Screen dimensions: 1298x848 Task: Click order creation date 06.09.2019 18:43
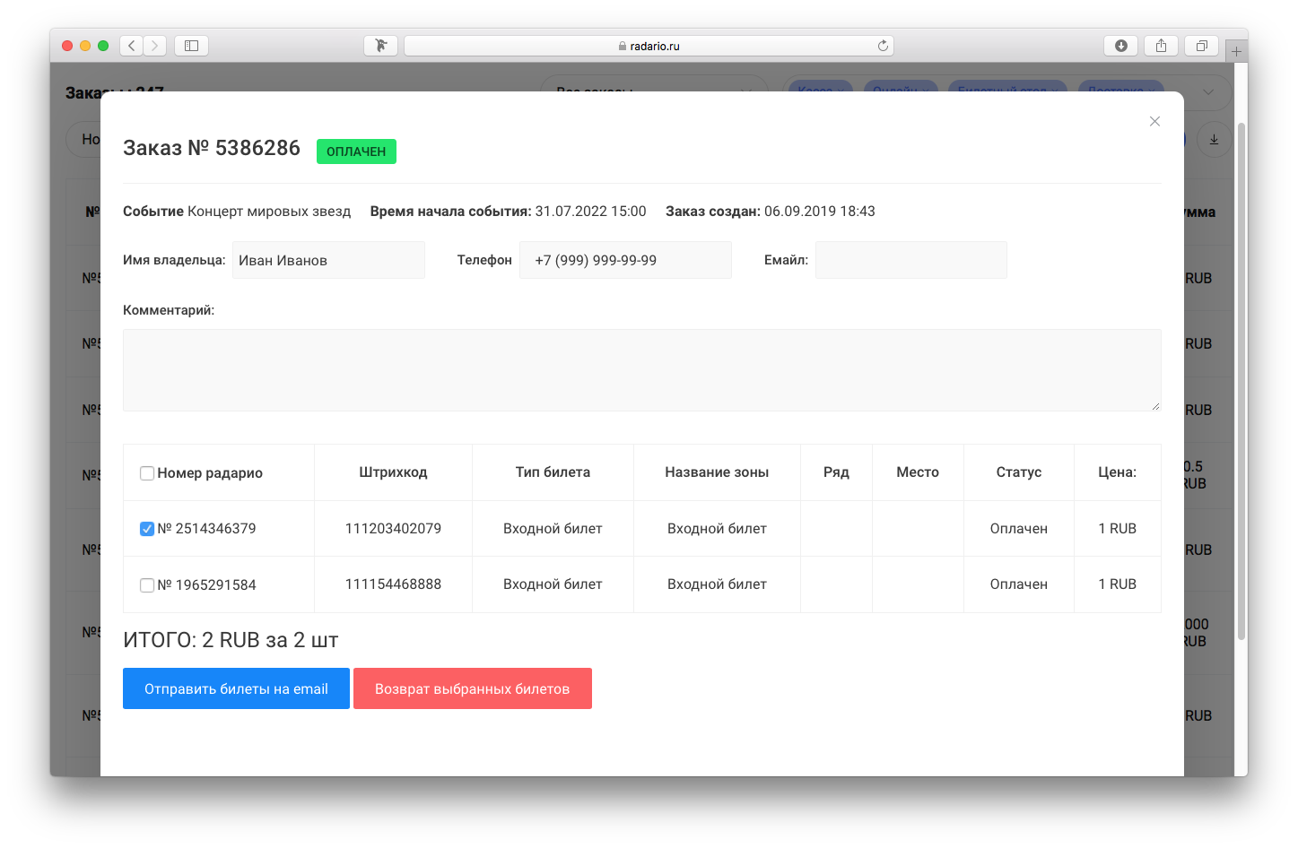[x=820, y=212]
